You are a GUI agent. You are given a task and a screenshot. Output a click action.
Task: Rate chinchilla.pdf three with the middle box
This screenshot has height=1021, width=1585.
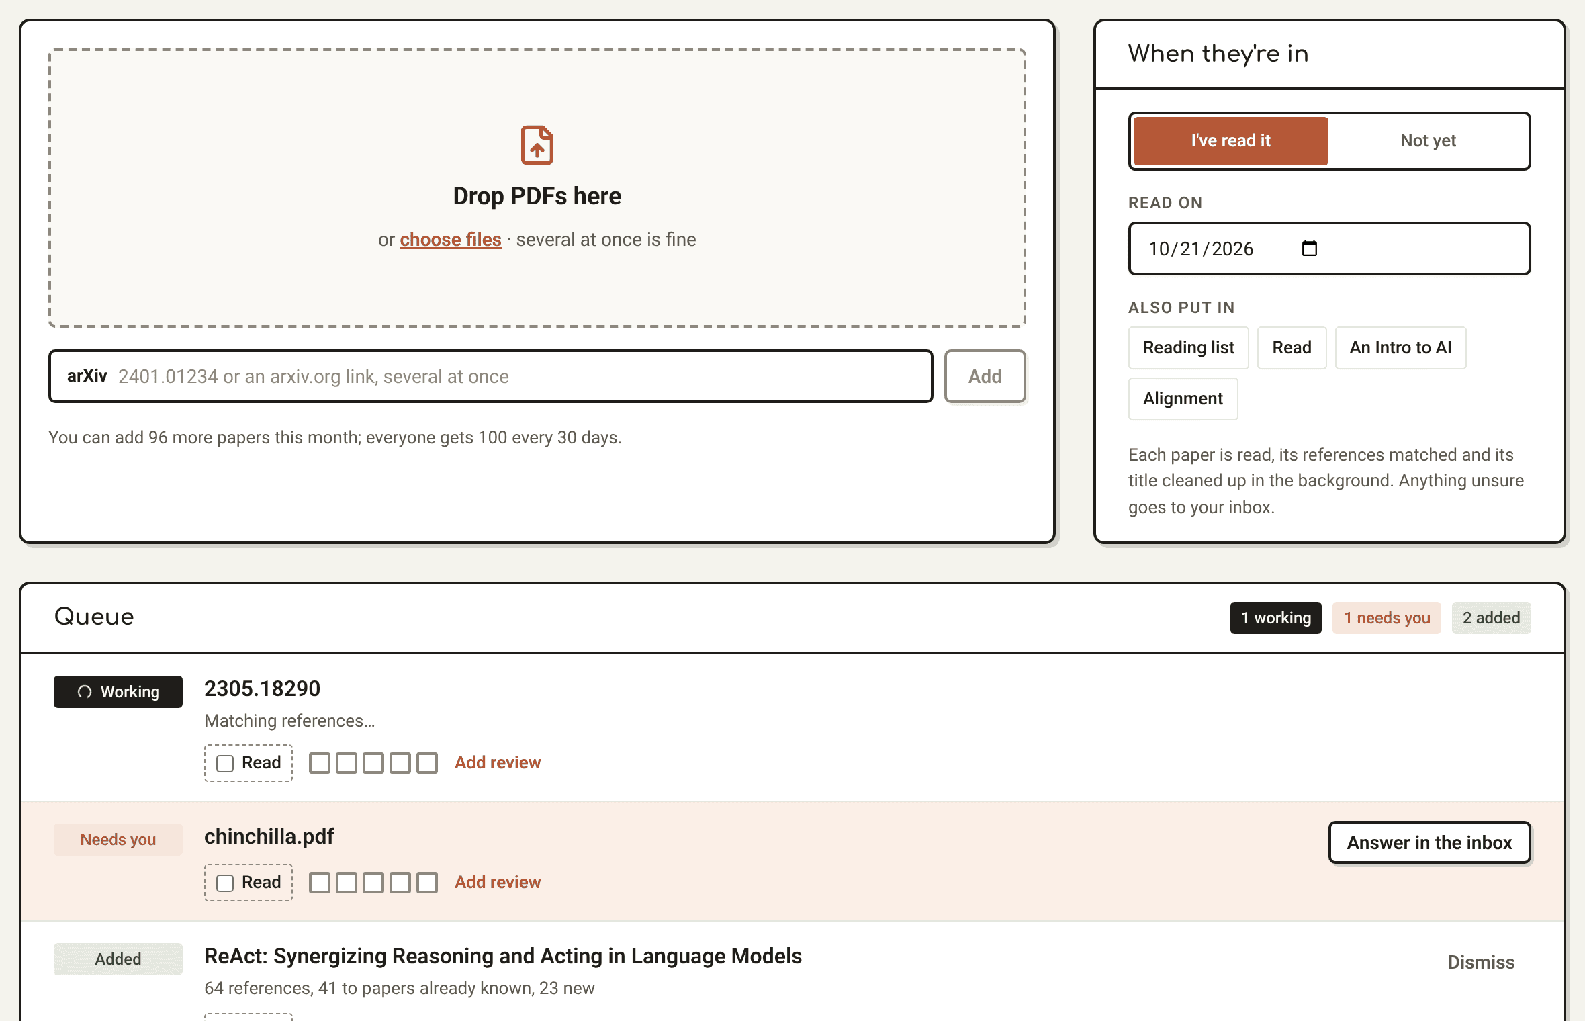click(x=373, y=883)
